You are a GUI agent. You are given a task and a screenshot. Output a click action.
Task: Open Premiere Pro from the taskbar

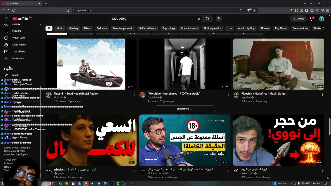111,183
